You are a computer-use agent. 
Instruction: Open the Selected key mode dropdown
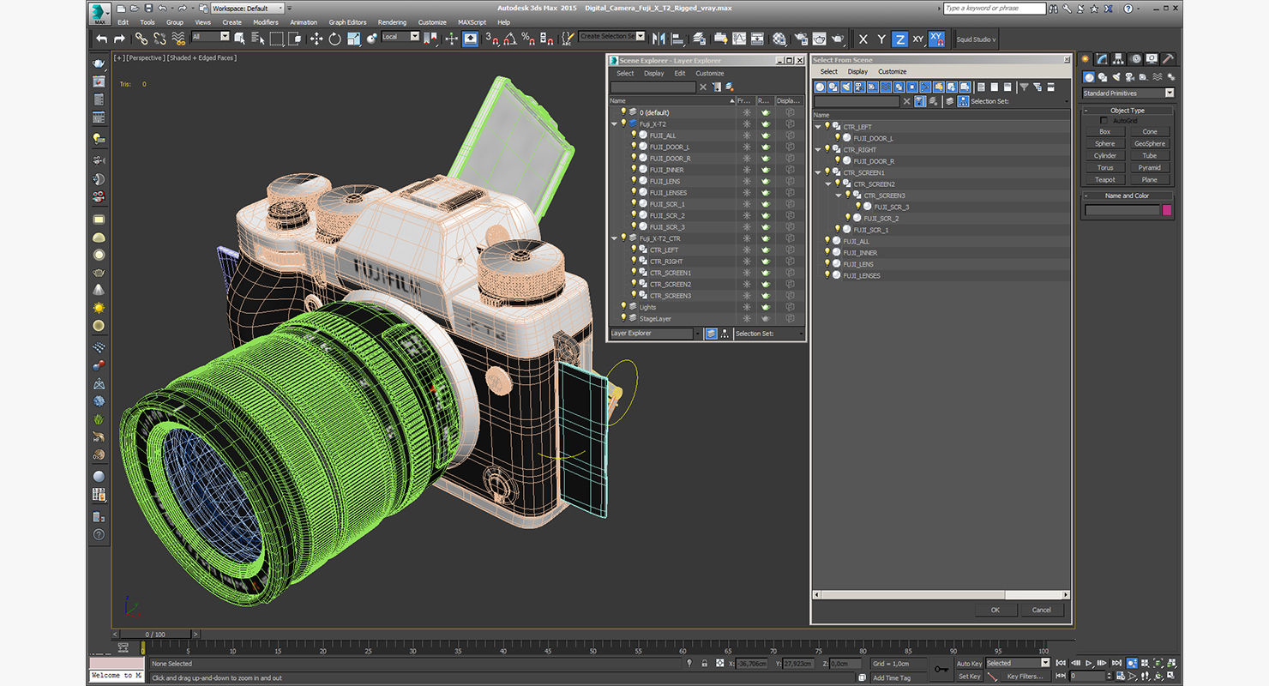1018,663
